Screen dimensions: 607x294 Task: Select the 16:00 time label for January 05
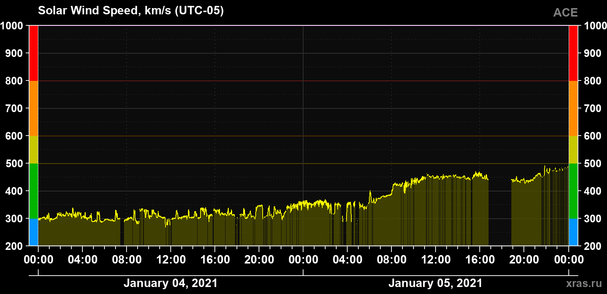click(x=480, y=260)
